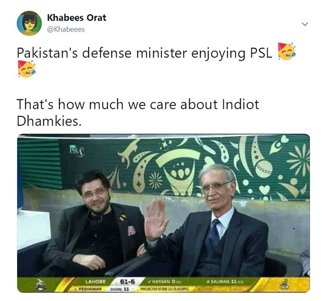Open the @Khabeees handle link
The image size is (322, 301).
66,29
